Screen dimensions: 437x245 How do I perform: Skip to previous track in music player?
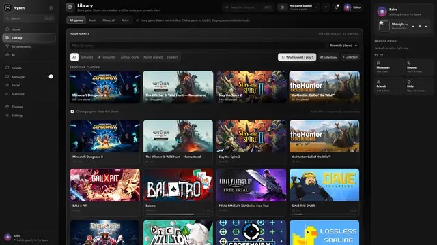click(413, 26)
